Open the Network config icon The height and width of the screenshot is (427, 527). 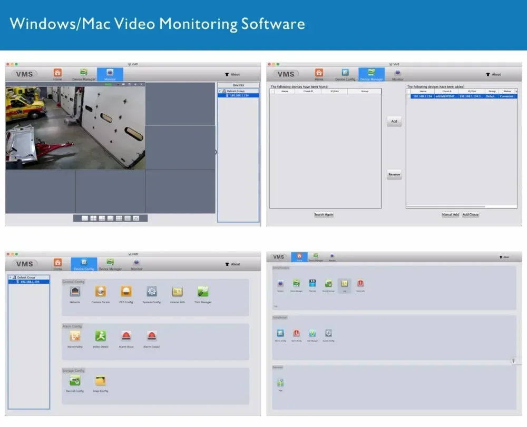tap(74, 292)
